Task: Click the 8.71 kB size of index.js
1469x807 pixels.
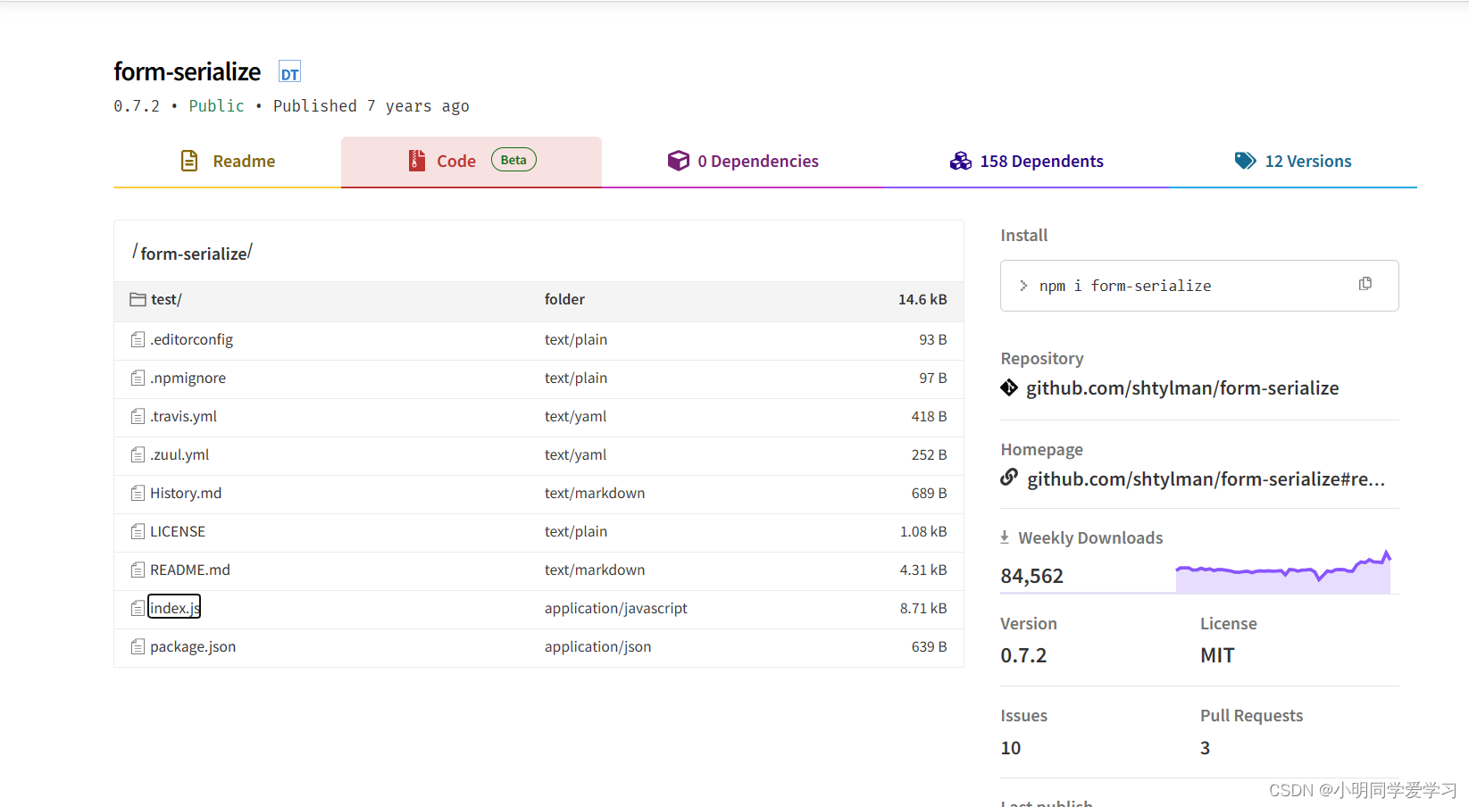Action: (x=923, y=609)
